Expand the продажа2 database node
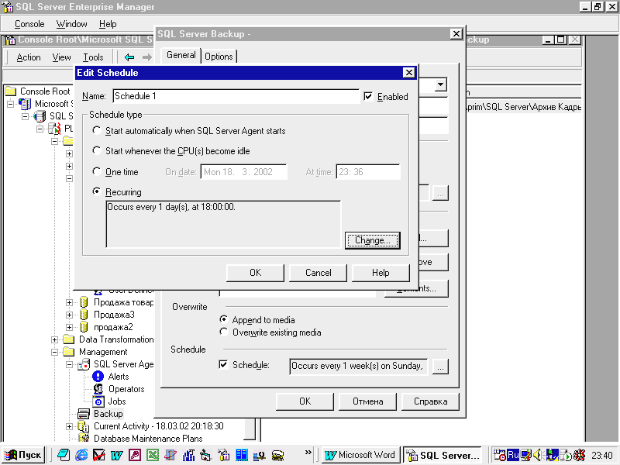Viewport: 620px width, 465px height. (69, 327)
